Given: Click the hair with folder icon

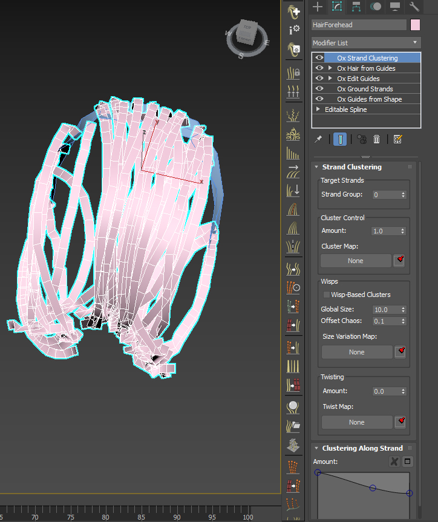Looking at the screenshot, I should tap(294, 426).
